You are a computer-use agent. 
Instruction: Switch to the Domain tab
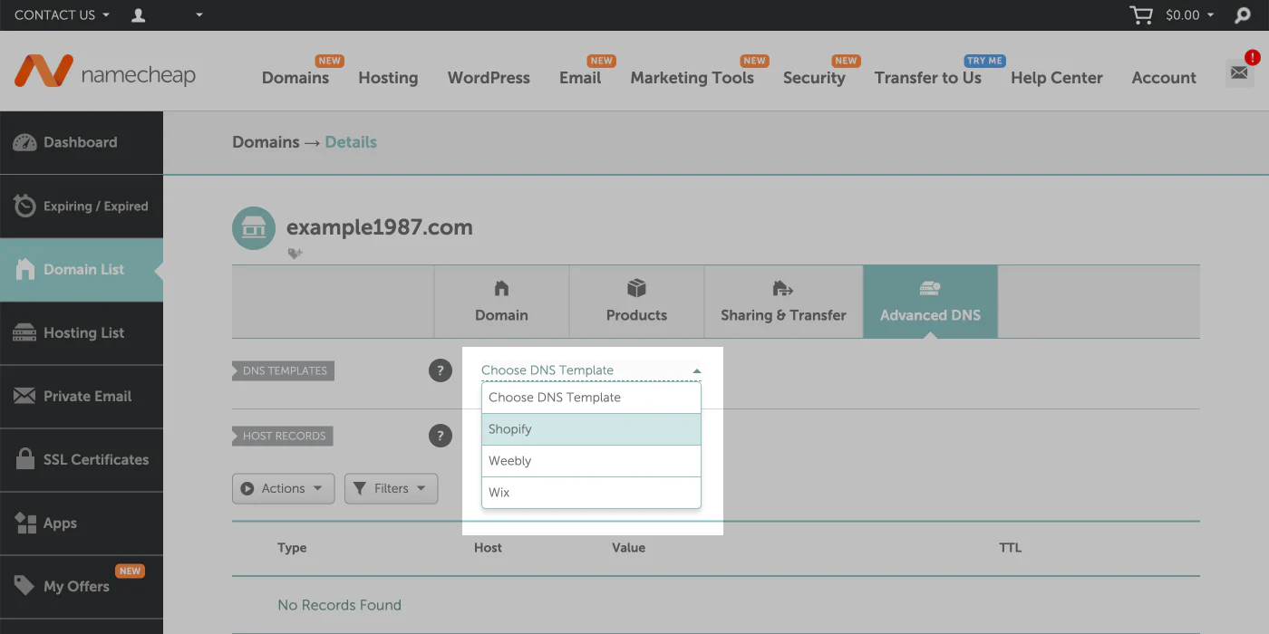click(501, 302)
